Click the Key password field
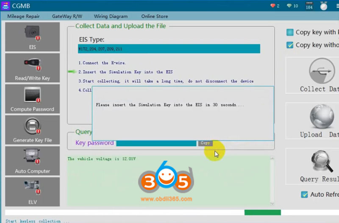 156,143
